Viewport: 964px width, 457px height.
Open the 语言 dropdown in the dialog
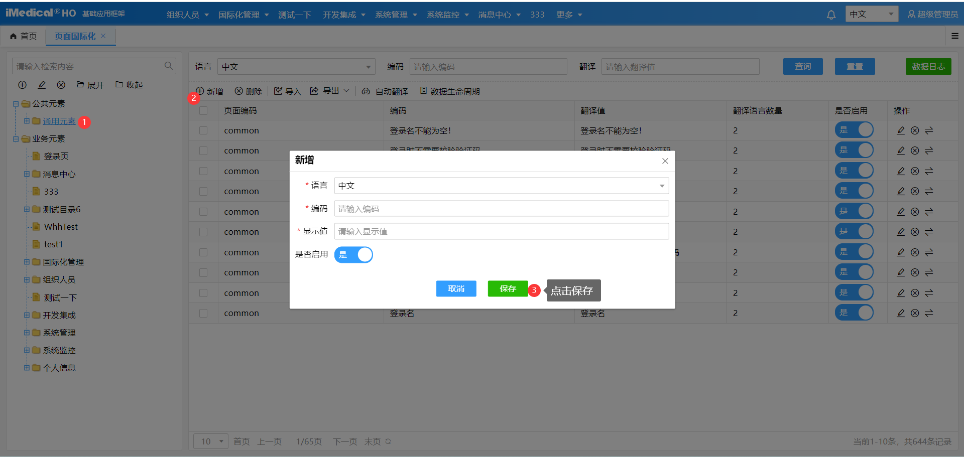501,186
